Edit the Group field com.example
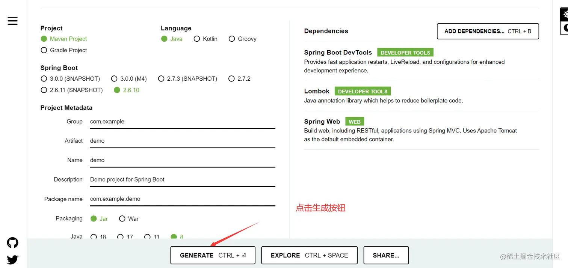568x268 pixels. tap(183, 122)
